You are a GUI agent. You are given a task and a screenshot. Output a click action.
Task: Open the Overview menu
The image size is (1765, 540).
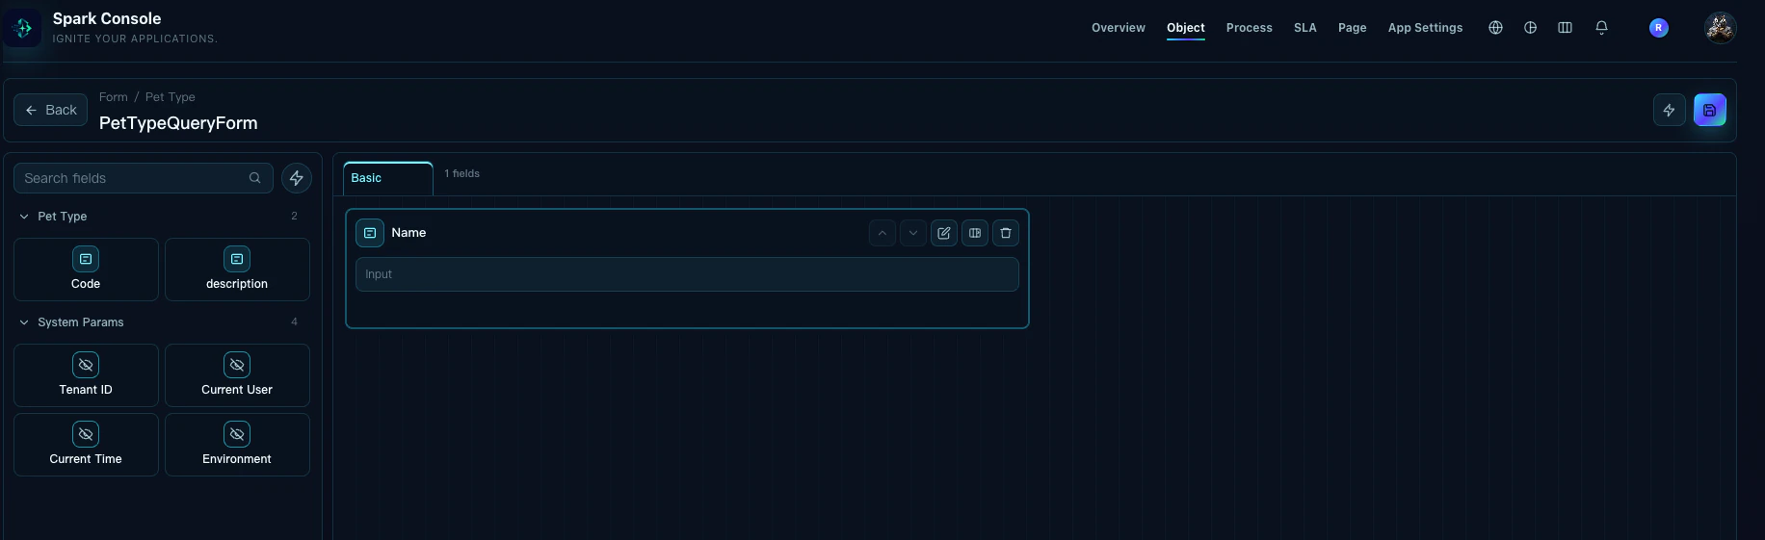1119,28
